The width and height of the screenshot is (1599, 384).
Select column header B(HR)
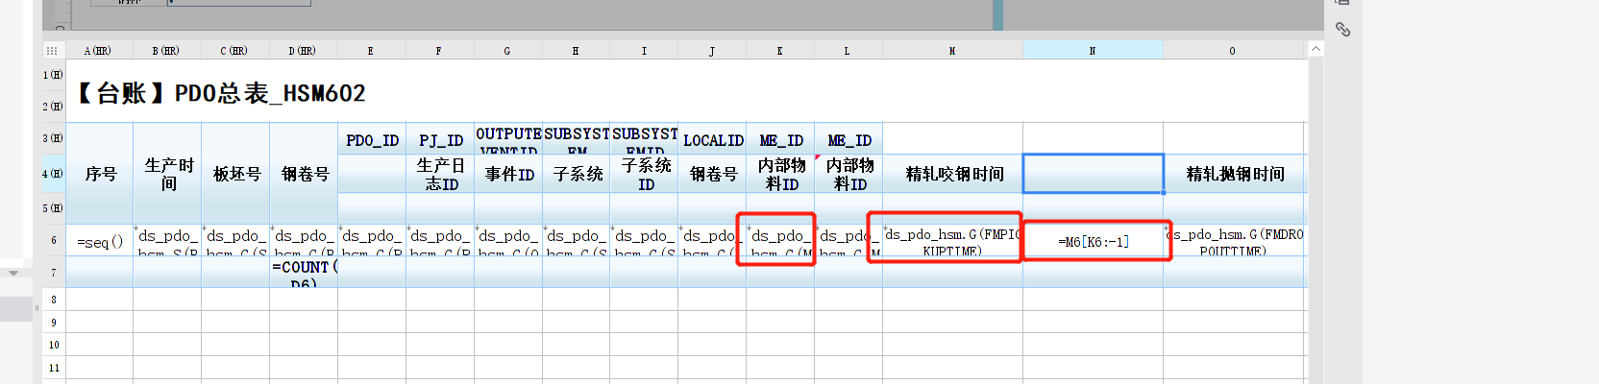click(166, 51)
